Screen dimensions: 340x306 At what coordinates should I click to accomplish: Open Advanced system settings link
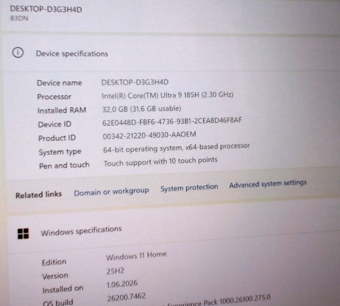[268, 184]
